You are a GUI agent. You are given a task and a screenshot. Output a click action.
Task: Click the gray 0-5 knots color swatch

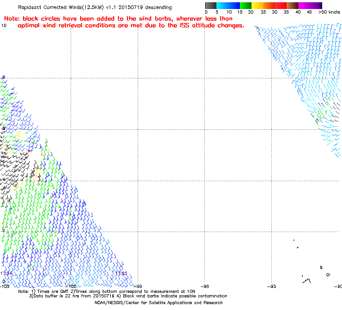coord(211,6)
